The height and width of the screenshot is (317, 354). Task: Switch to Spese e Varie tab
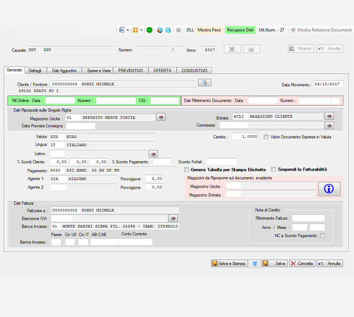pyautogui.click(x=99, y=71)
